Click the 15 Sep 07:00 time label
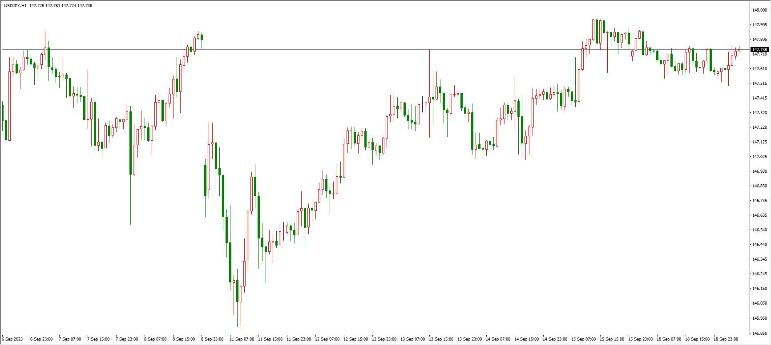This screenshot has height=345, width=771. (583, 339)
